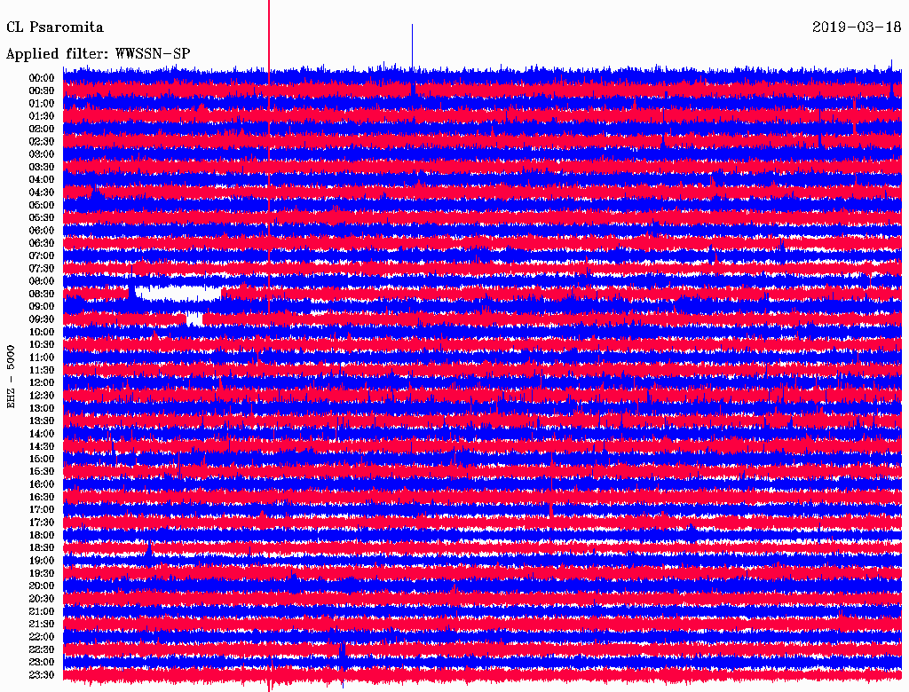Click the tall blue spike above the 00:00 trace
Image resolution: width=909 pixels, height=692 pixels.
(x=412, y=46)
